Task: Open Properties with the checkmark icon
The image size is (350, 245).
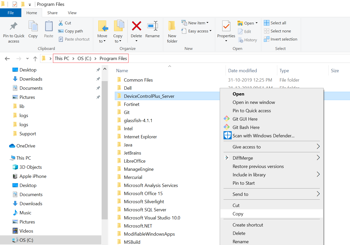Action: [x=226, y=26]
